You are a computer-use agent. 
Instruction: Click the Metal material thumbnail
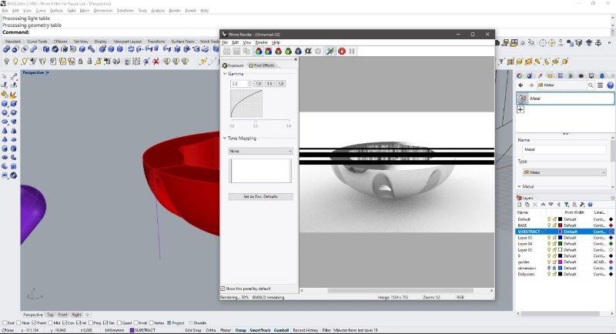(523, 98)
